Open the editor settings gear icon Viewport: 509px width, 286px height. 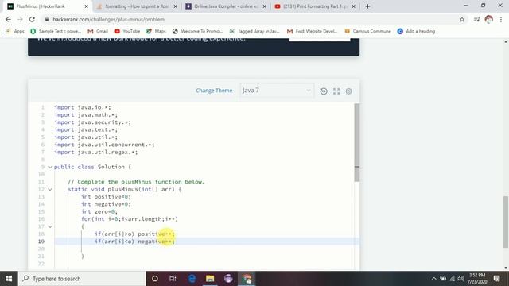tap(348, 91)
